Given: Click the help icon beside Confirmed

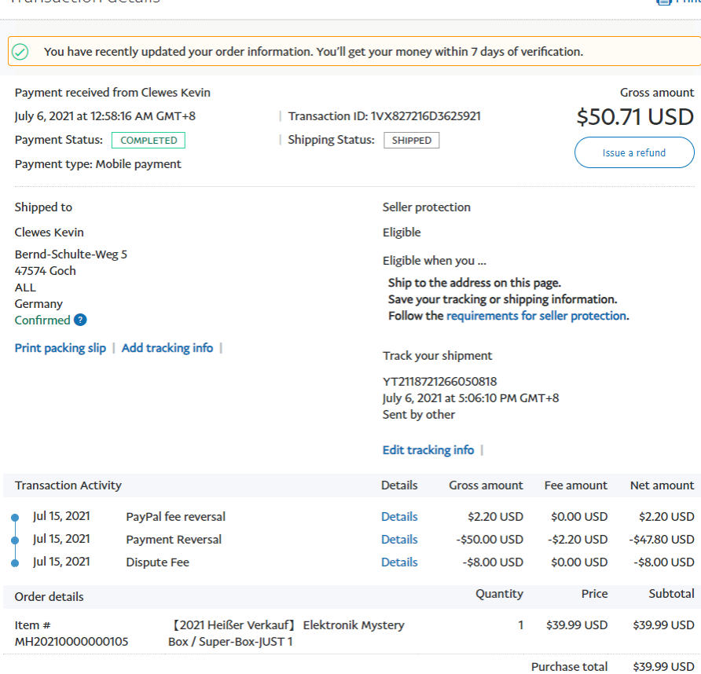Looking at the screenshot, I should tap(80, 321).
